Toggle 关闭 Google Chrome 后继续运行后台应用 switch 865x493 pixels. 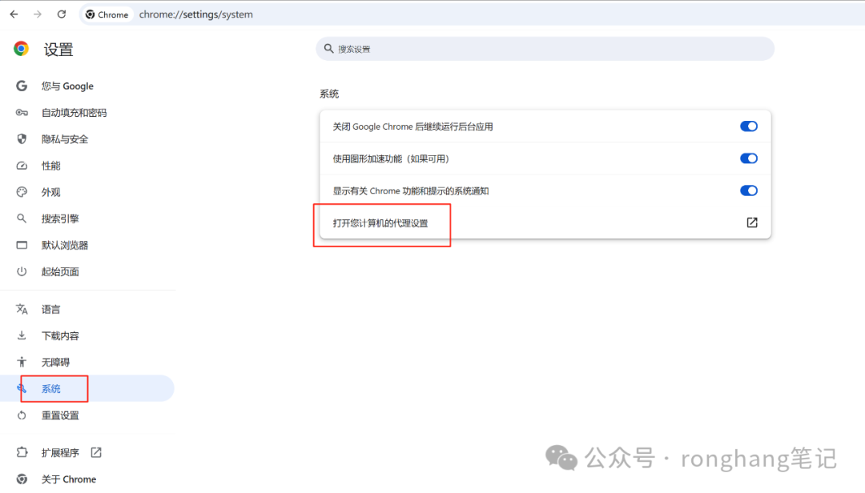(x=749, y=126)
